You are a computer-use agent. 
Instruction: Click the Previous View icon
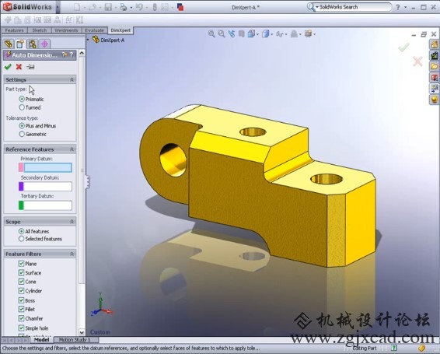pos(231,34)
